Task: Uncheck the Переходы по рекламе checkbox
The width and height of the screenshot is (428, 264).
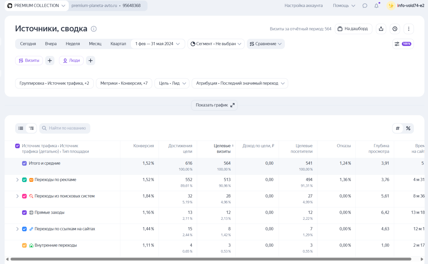Action: tap(24, 180)
